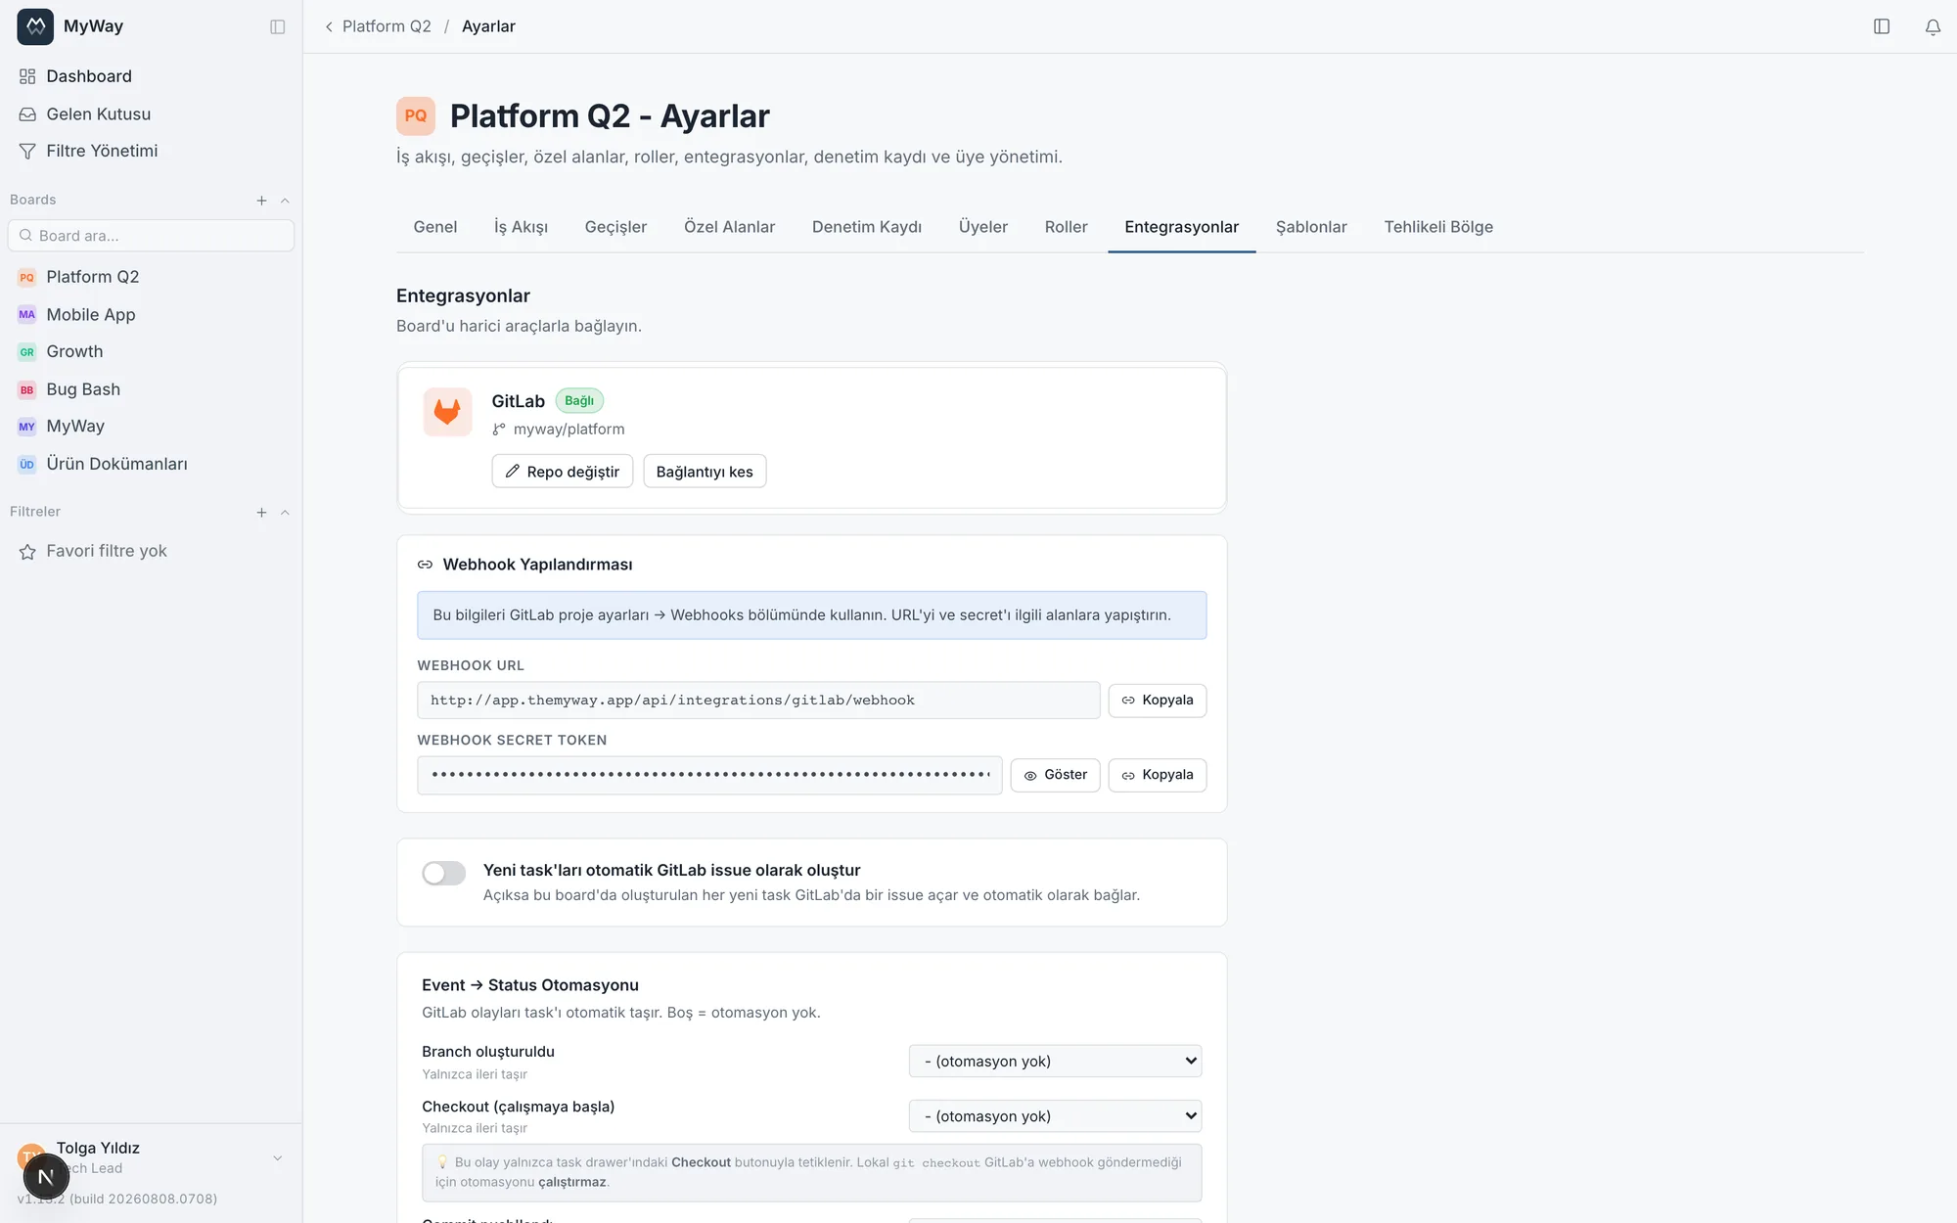Toggle the right side panel icon
Image resolution: width=1957 pixels, height=1223 pixels.
click(1882, 26)
